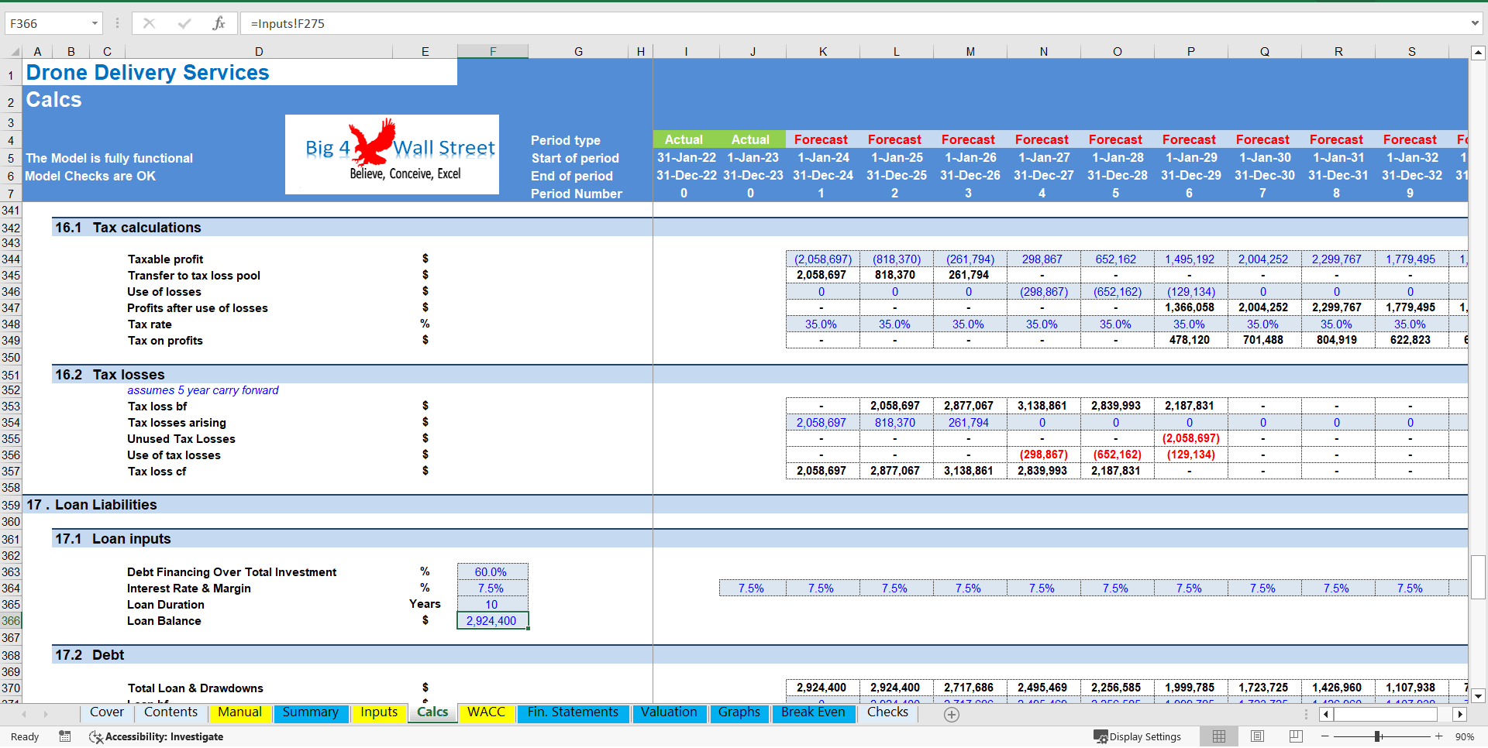Click horizontal scrollbar left arrow

[1326, 715]
